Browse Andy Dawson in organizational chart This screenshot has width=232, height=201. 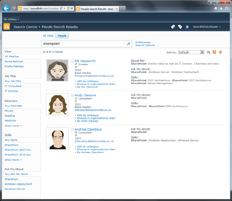(96, 118)
